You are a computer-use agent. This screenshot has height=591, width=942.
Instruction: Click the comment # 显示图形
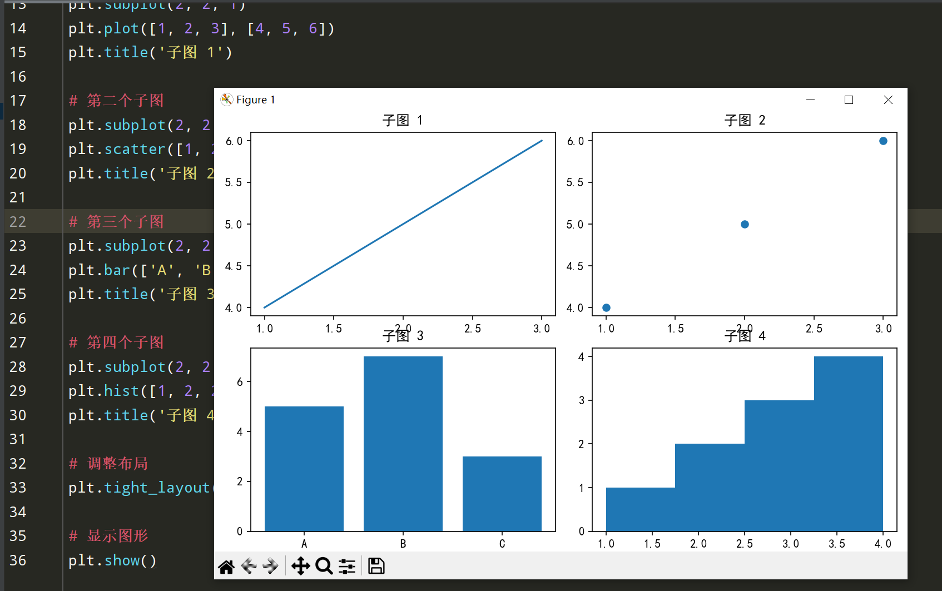point(108,536)
